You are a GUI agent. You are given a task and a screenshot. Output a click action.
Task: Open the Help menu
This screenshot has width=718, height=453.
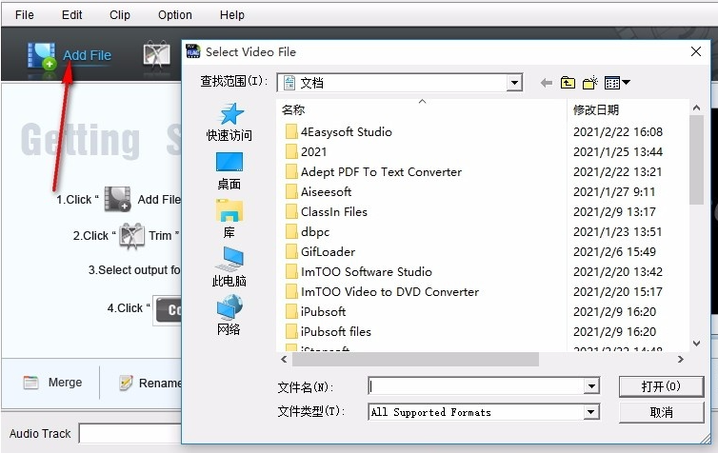pyautogui.click(x=232, y=15)
